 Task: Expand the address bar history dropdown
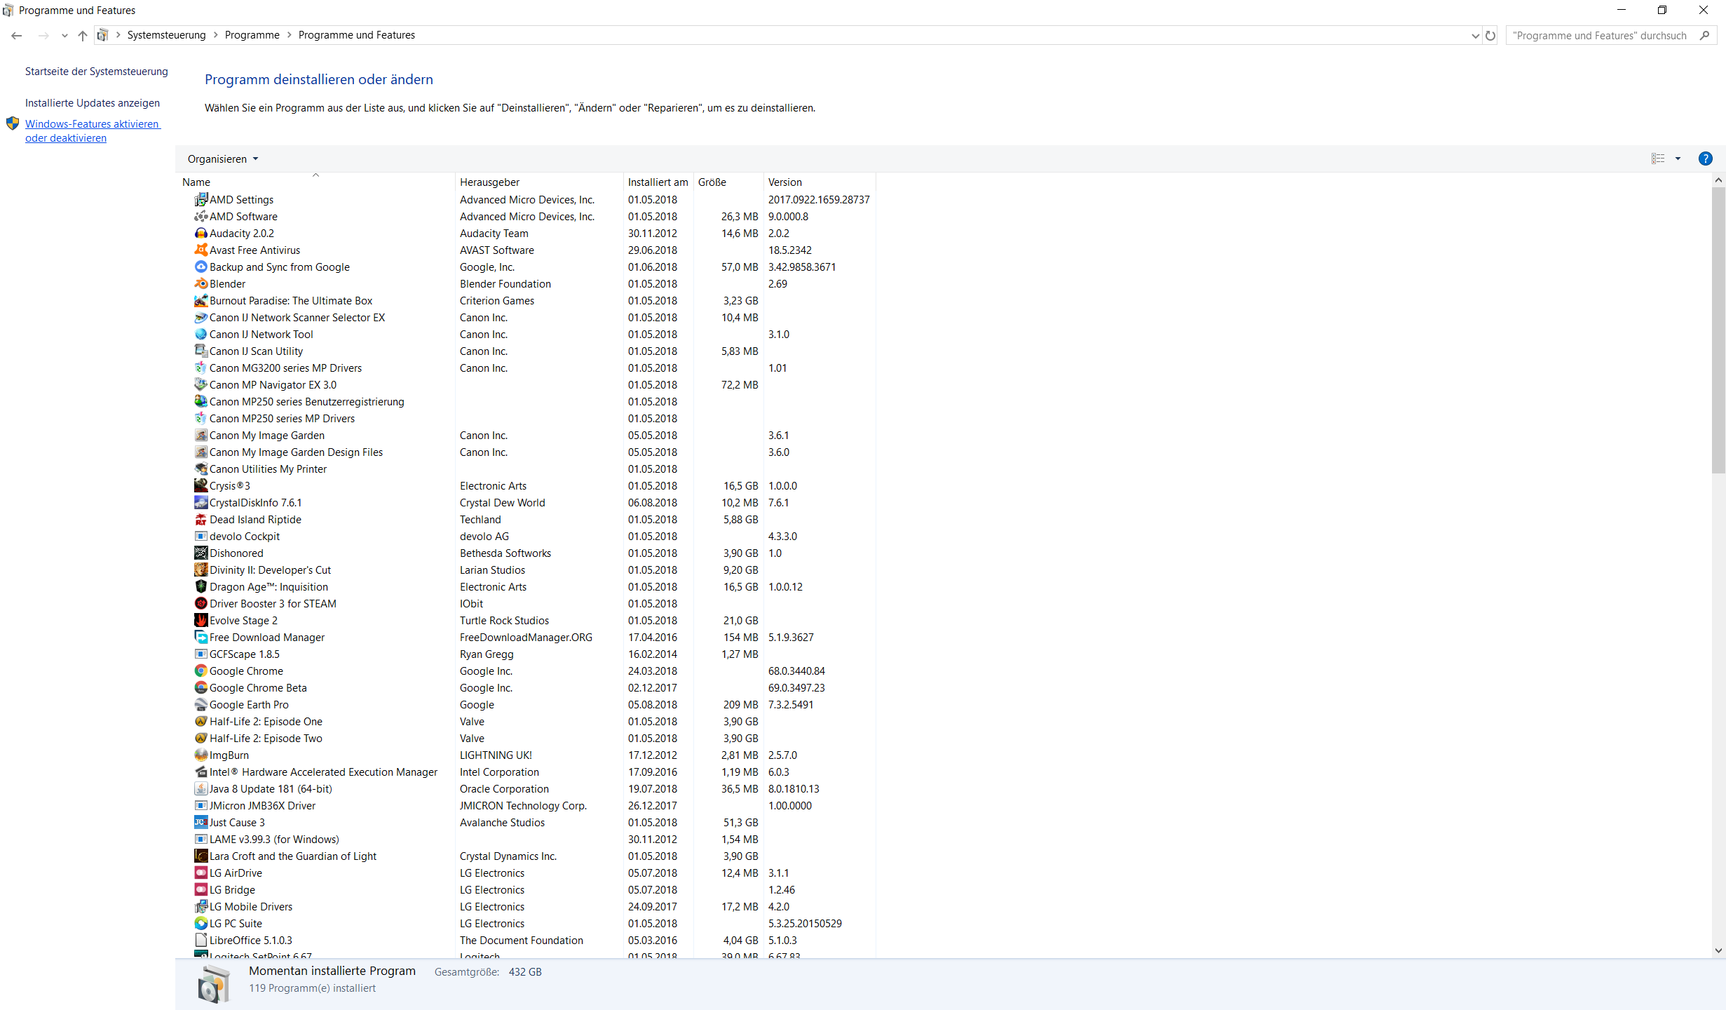(1475, 35)
